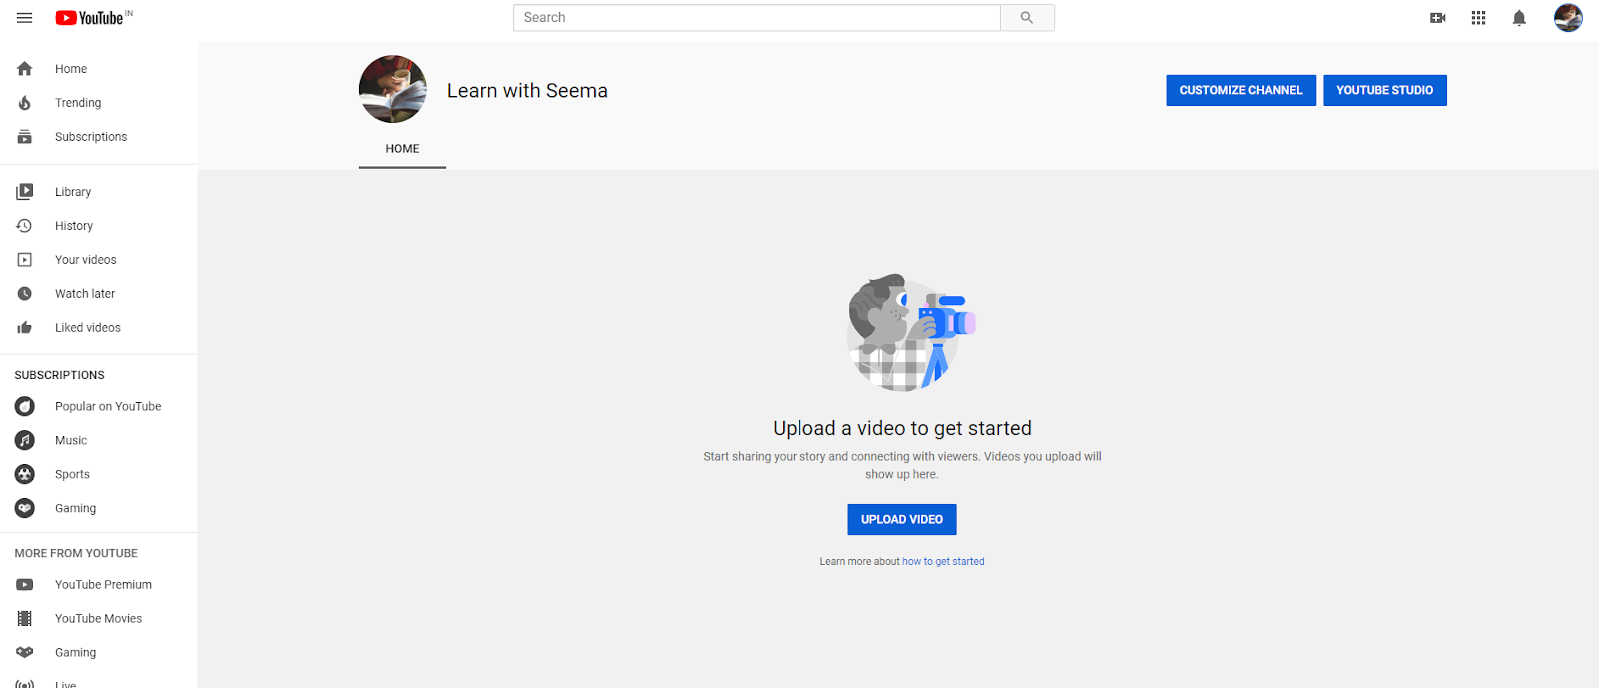
Task: Follow the how to get started link
Action: tap(943, 562)
